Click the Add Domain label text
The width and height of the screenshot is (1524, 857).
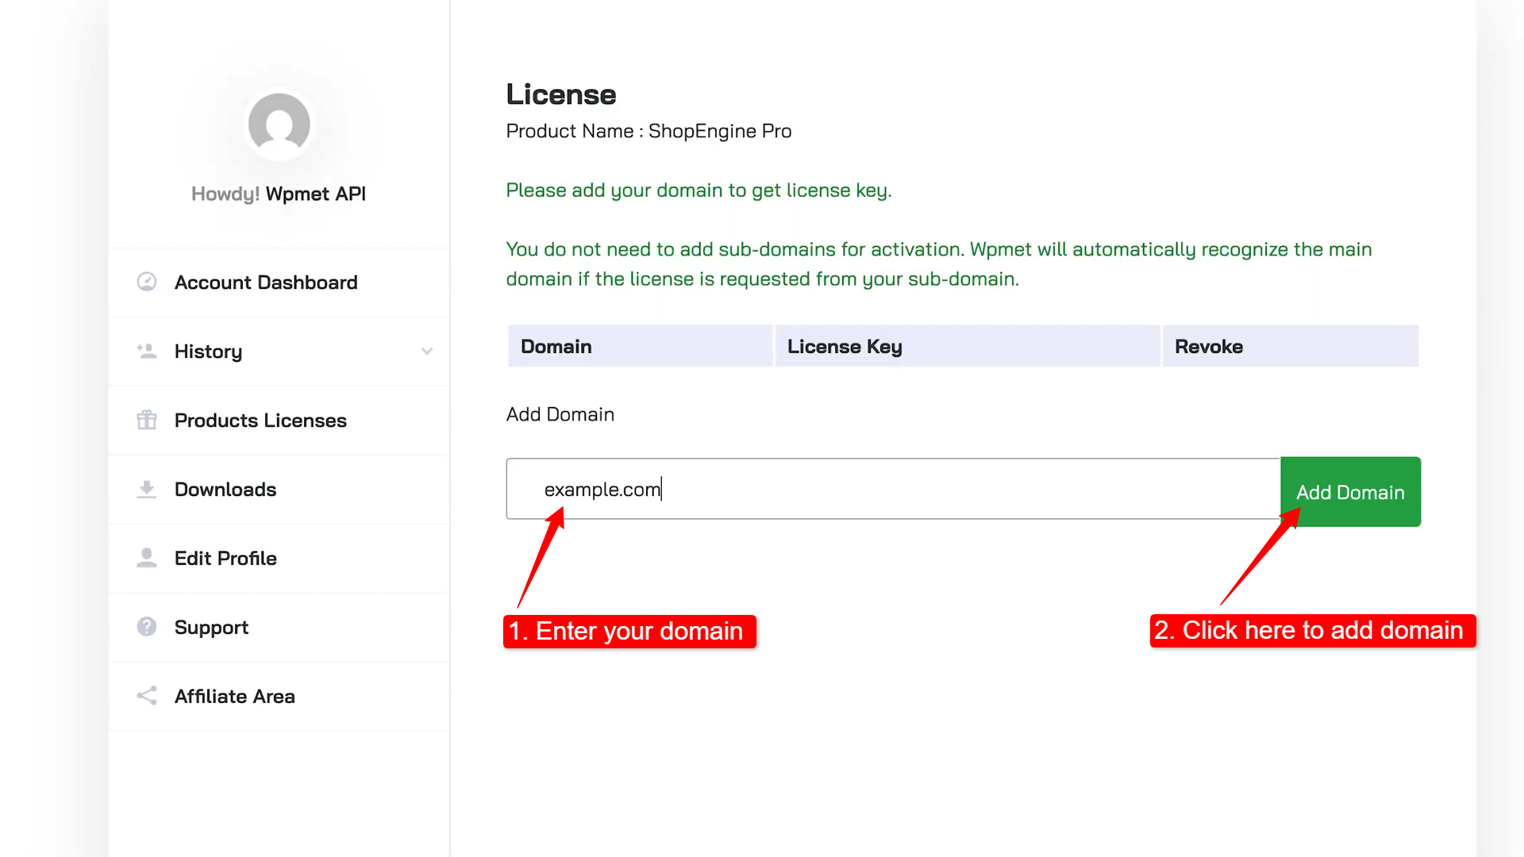560,414
